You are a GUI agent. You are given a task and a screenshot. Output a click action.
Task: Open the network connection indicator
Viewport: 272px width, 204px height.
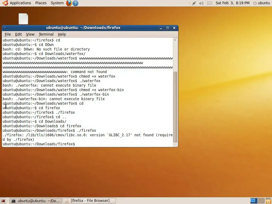[194, 3]
